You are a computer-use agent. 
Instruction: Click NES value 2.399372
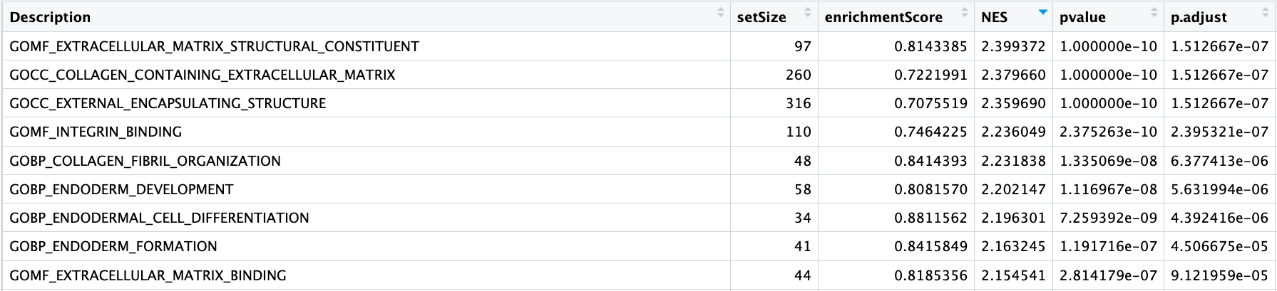[x=1013, y=46]
